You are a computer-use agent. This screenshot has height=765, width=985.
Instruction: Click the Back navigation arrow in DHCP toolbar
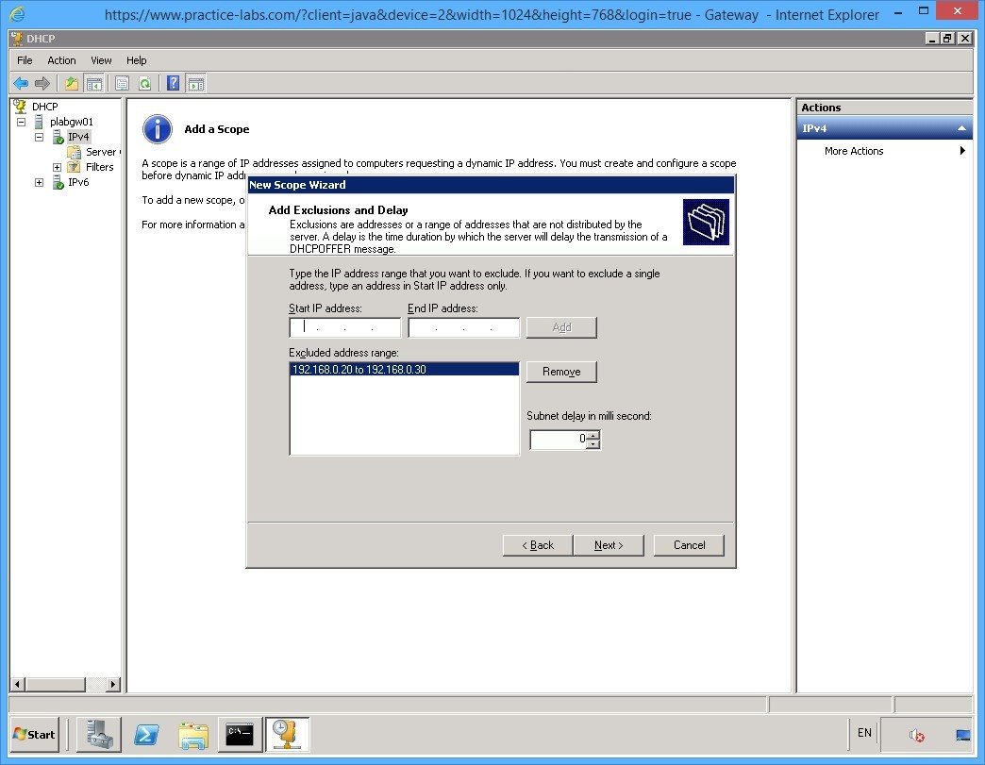[x=21, y=83]
